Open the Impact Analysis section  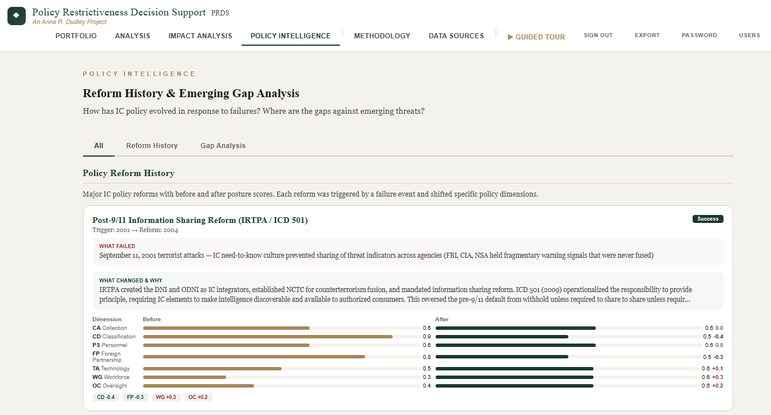click(x=200, y=35)
